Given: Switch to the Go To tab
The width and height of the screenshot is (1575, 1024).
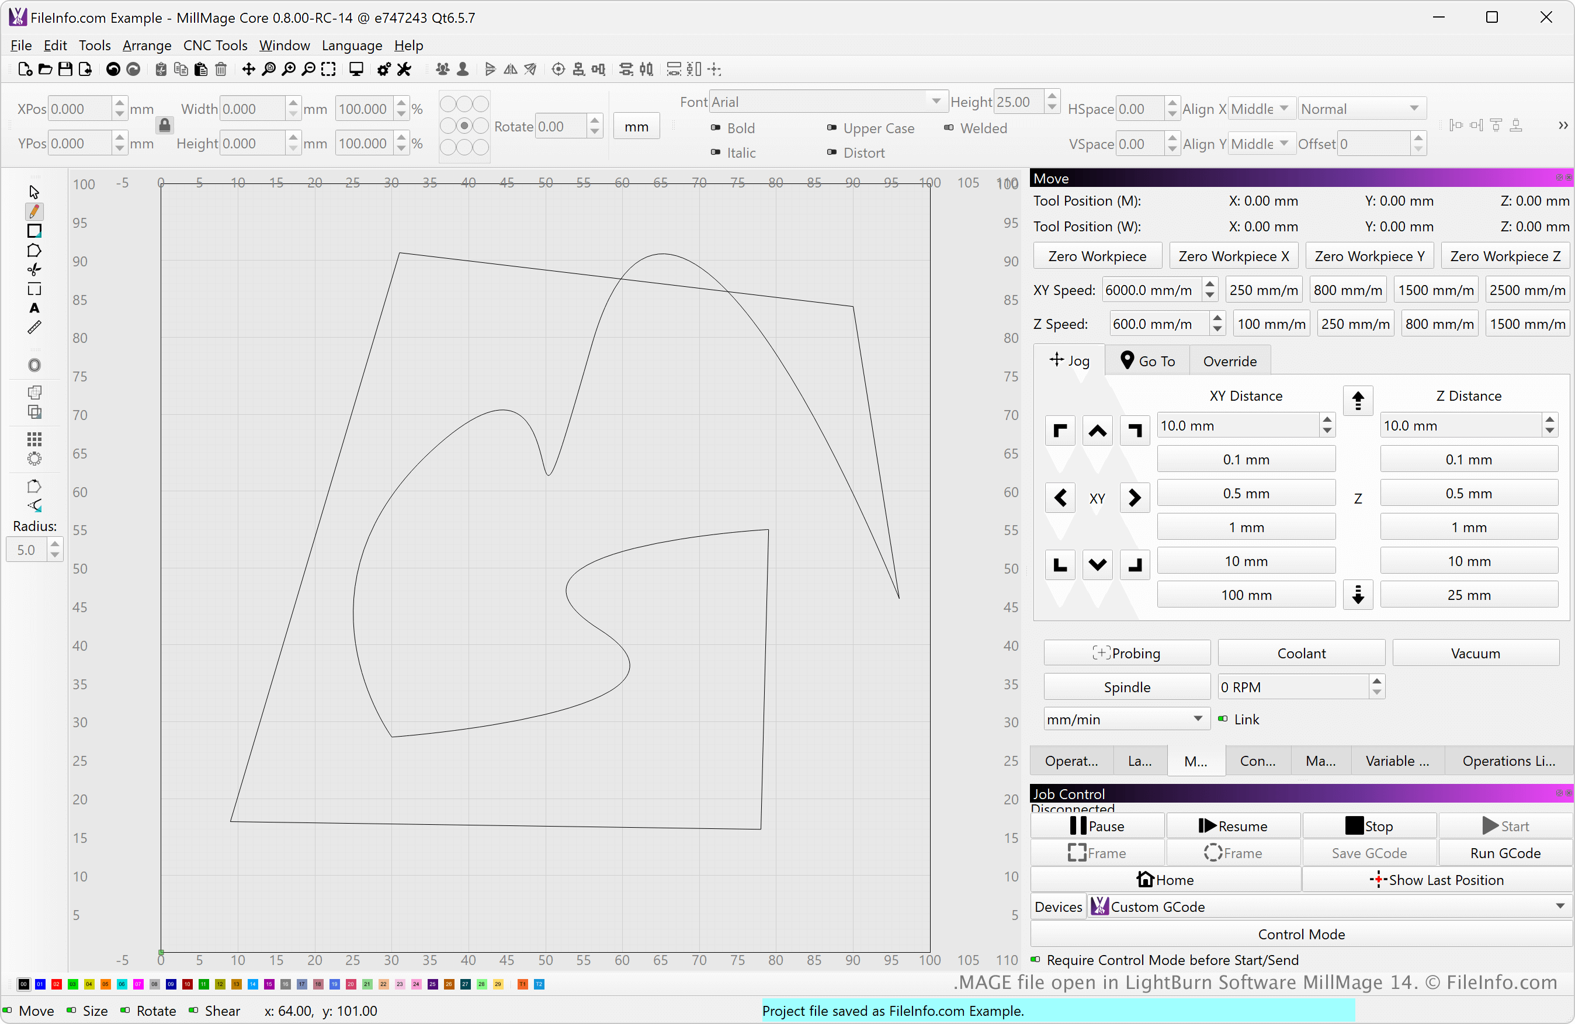Looking at the screenshot, I should (x=1147, y=361).
